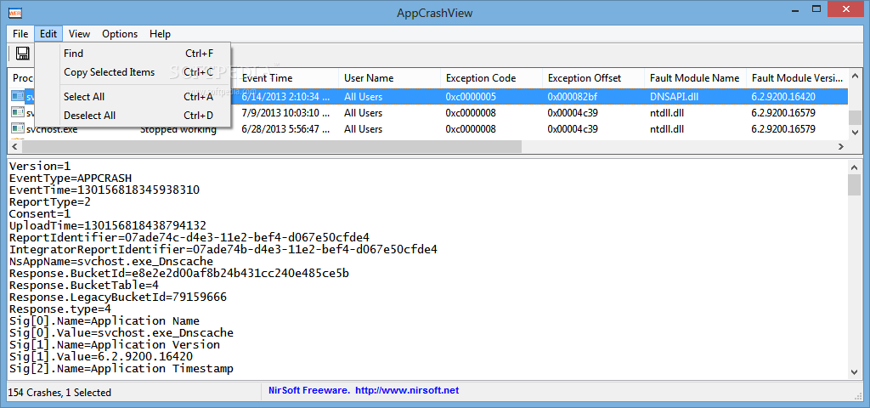
Task: Click the Version=1 line in report pane
Action: coord(40,166)
